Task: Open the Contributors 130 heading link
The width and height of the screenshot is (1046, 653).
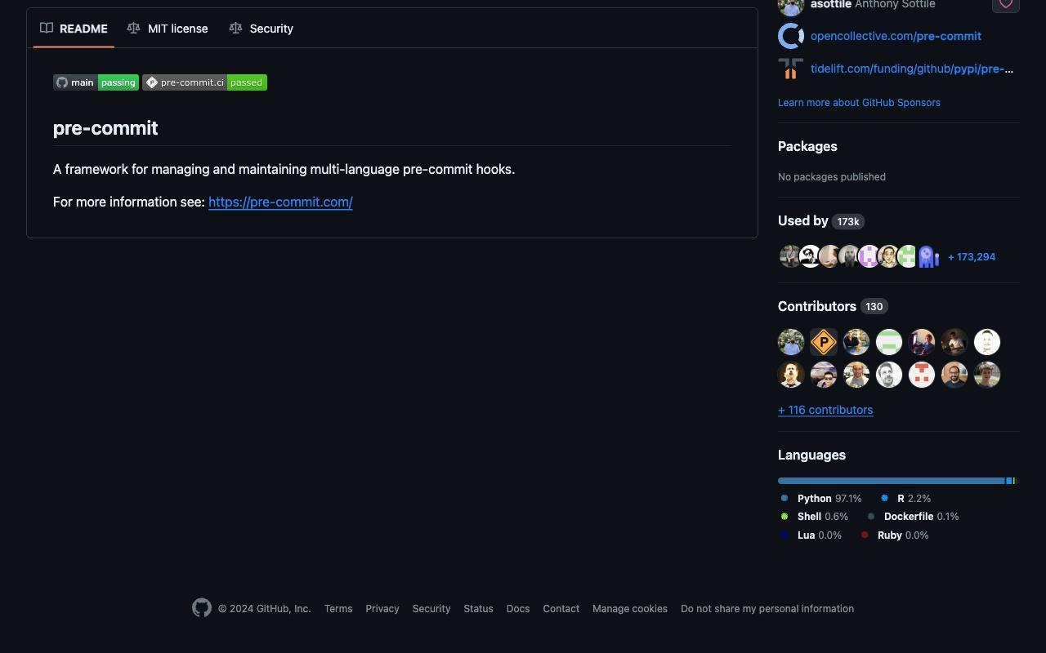Action: pyautogui.click(x=833, y=306)
